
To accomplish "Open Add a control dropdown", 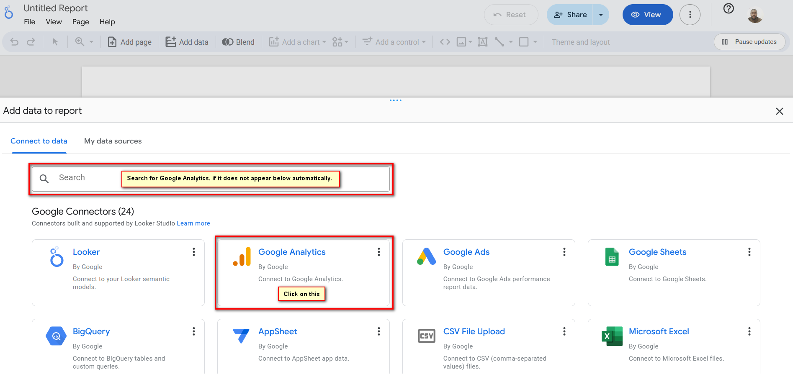I will [x=394, y=42].
